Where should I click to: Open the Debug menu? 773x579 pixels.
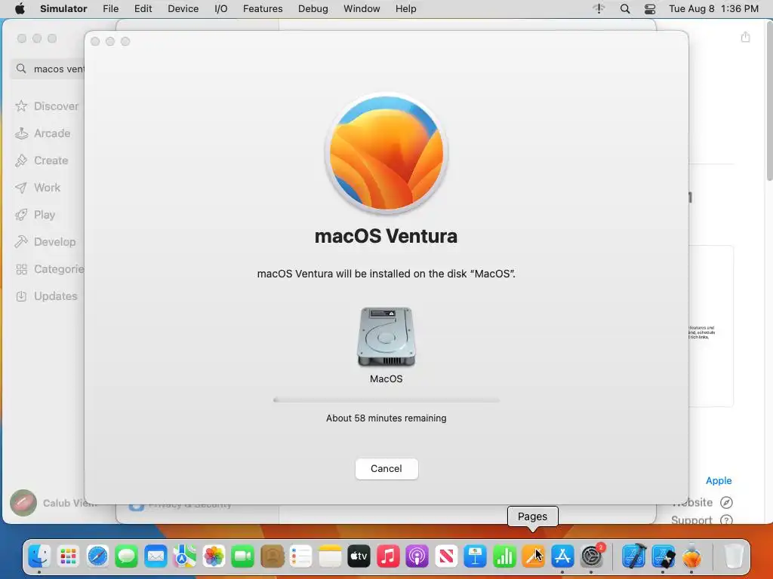pyautogui.click(x=313, y=9)
